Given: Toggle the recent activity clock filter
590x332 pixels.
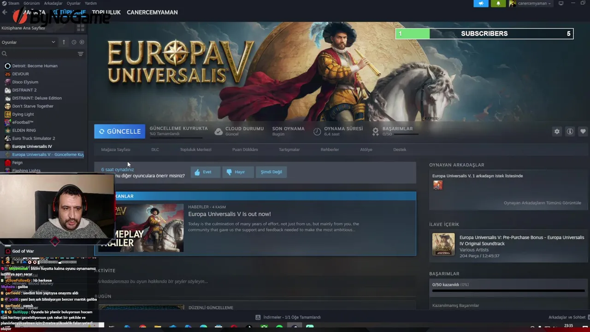Looking at the screenshot, I should 74,42.
